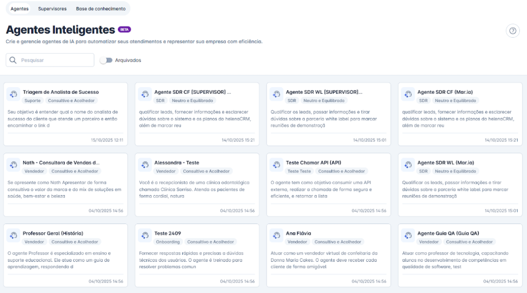Open Nath - Consultora de Vendas agent title
Image resolution: width=527 pixels, height=293 pixels.
61,163
